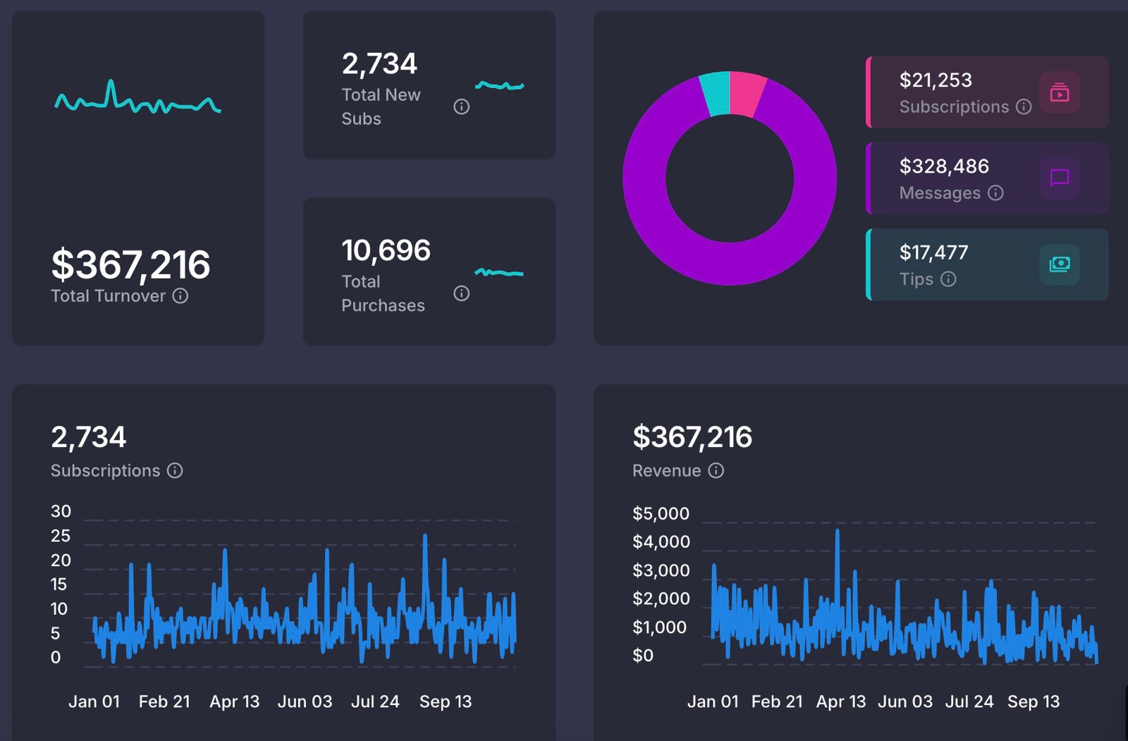Click the info icon next to Total Purchases
Viewport: 1128px width, 741px height.
461,293
